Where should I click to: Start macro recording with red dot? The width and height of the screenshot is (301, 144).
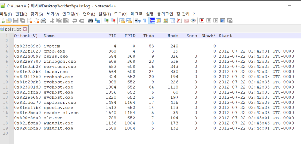tap(202, 21)
